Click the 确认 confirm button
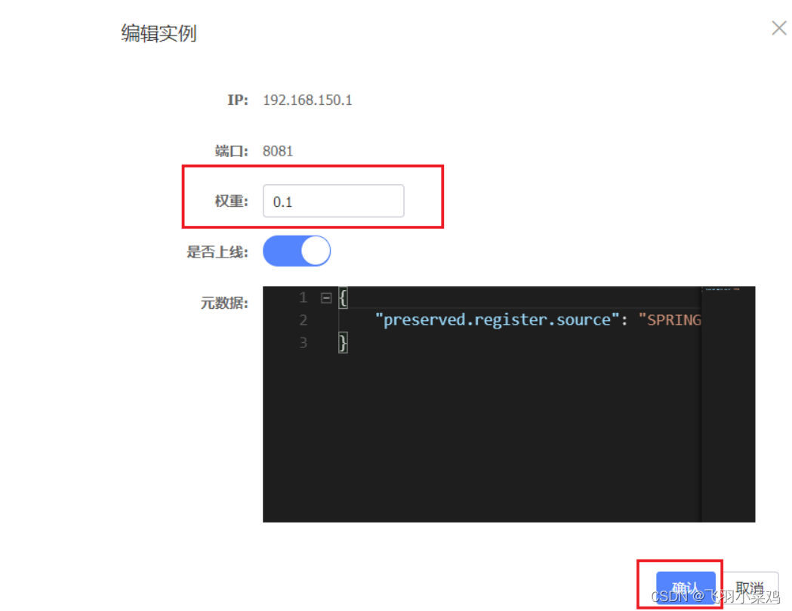This screenshot has width=792, height=611. click(686, 588)
